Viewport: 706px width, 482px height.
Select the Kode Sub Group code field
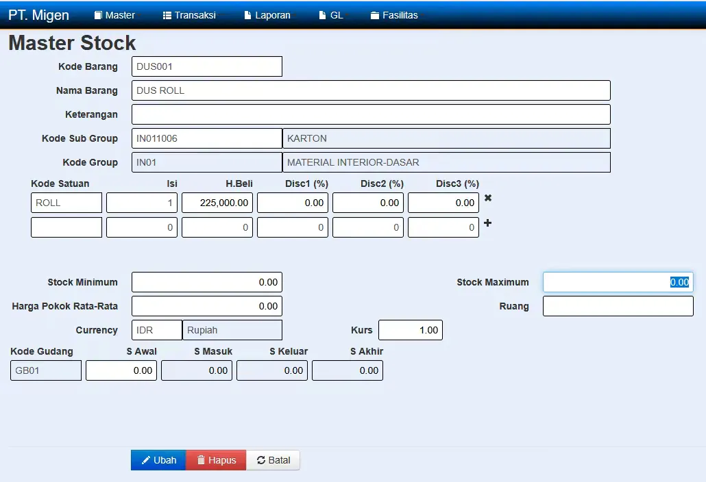[207, 138]
